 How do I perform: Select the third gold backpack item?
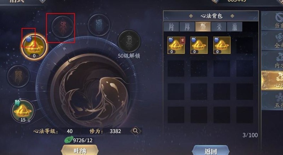222,45
